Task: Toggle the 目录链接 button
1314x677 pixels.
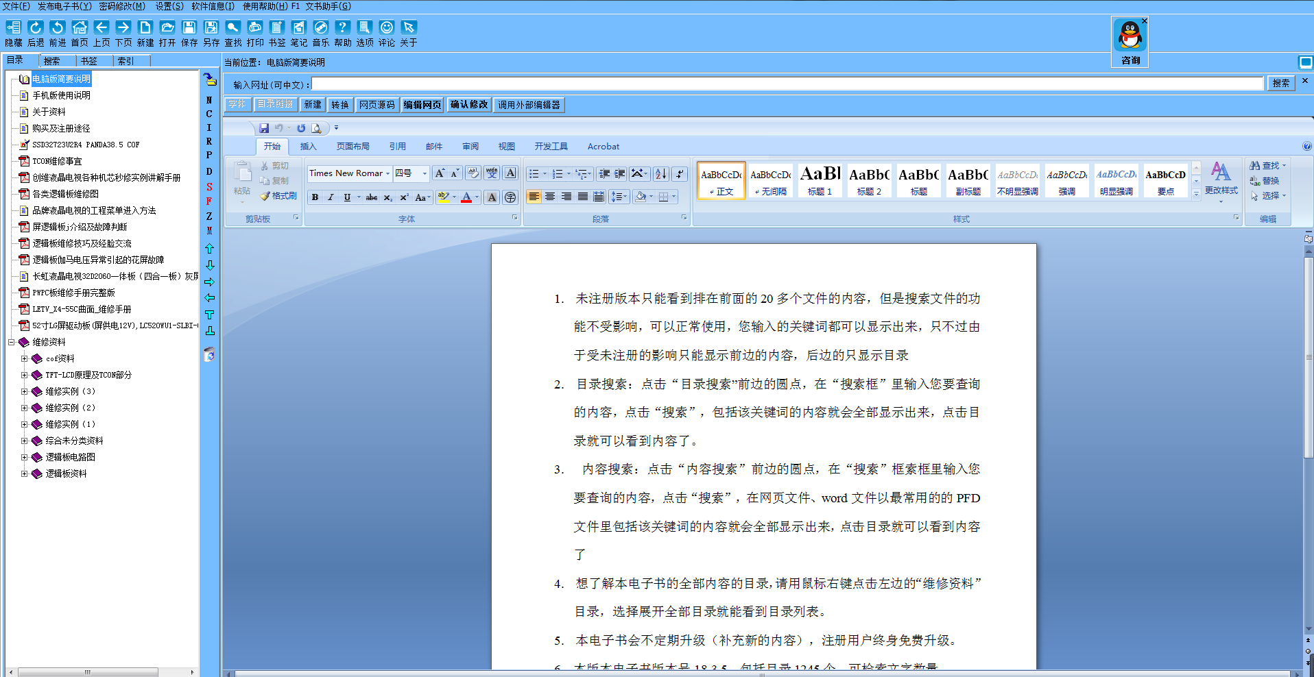Action: pyautogui.click(x=275, y=105)
